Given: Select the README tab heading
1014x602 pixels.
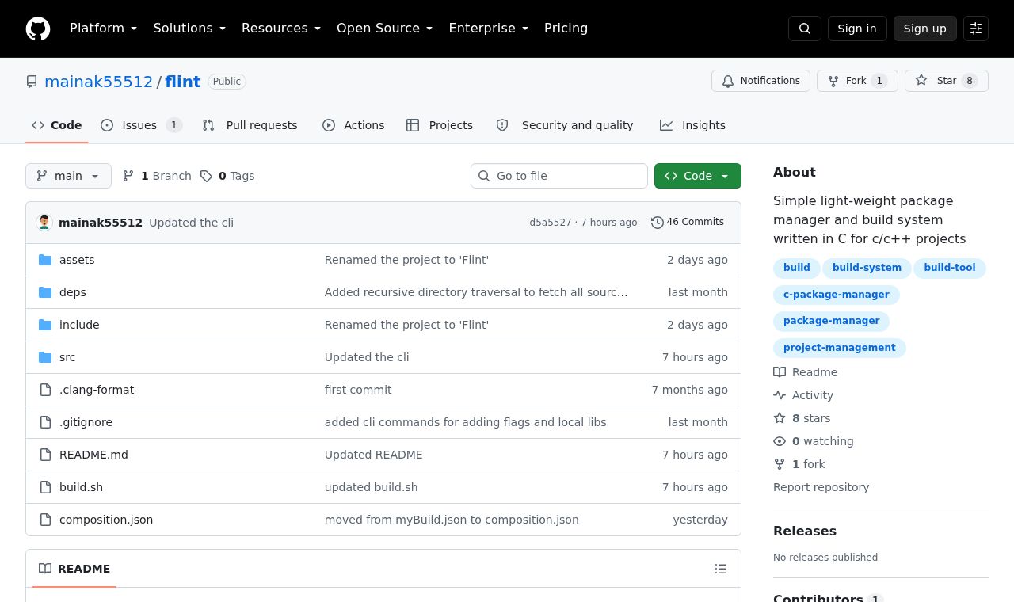Looking at the screenshot, I should click(74, 569).
